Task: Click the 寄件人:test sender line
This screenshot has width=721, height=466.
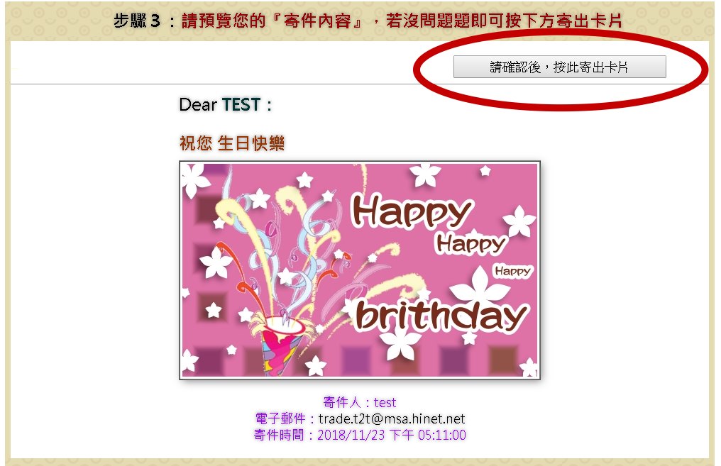Action: click(x=360, y=403)
